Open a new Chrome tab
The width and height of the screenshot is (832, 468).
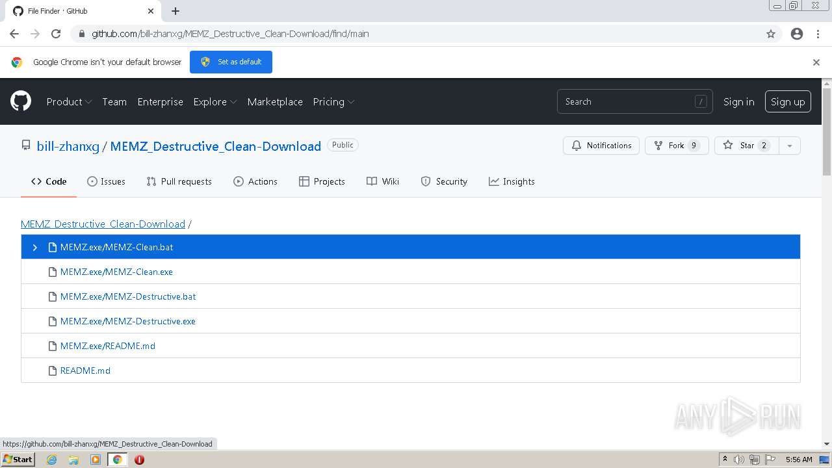point(175,11)
